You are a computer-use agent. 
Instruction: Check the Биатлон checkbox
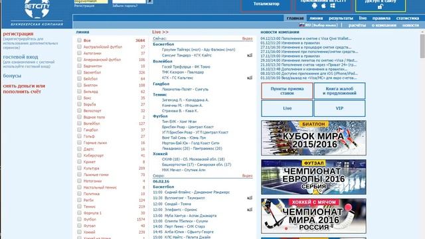pos(79,85)
